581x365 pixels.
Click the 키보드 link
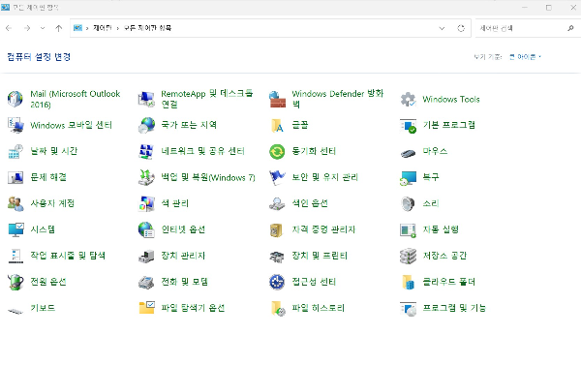coord(43,308)
